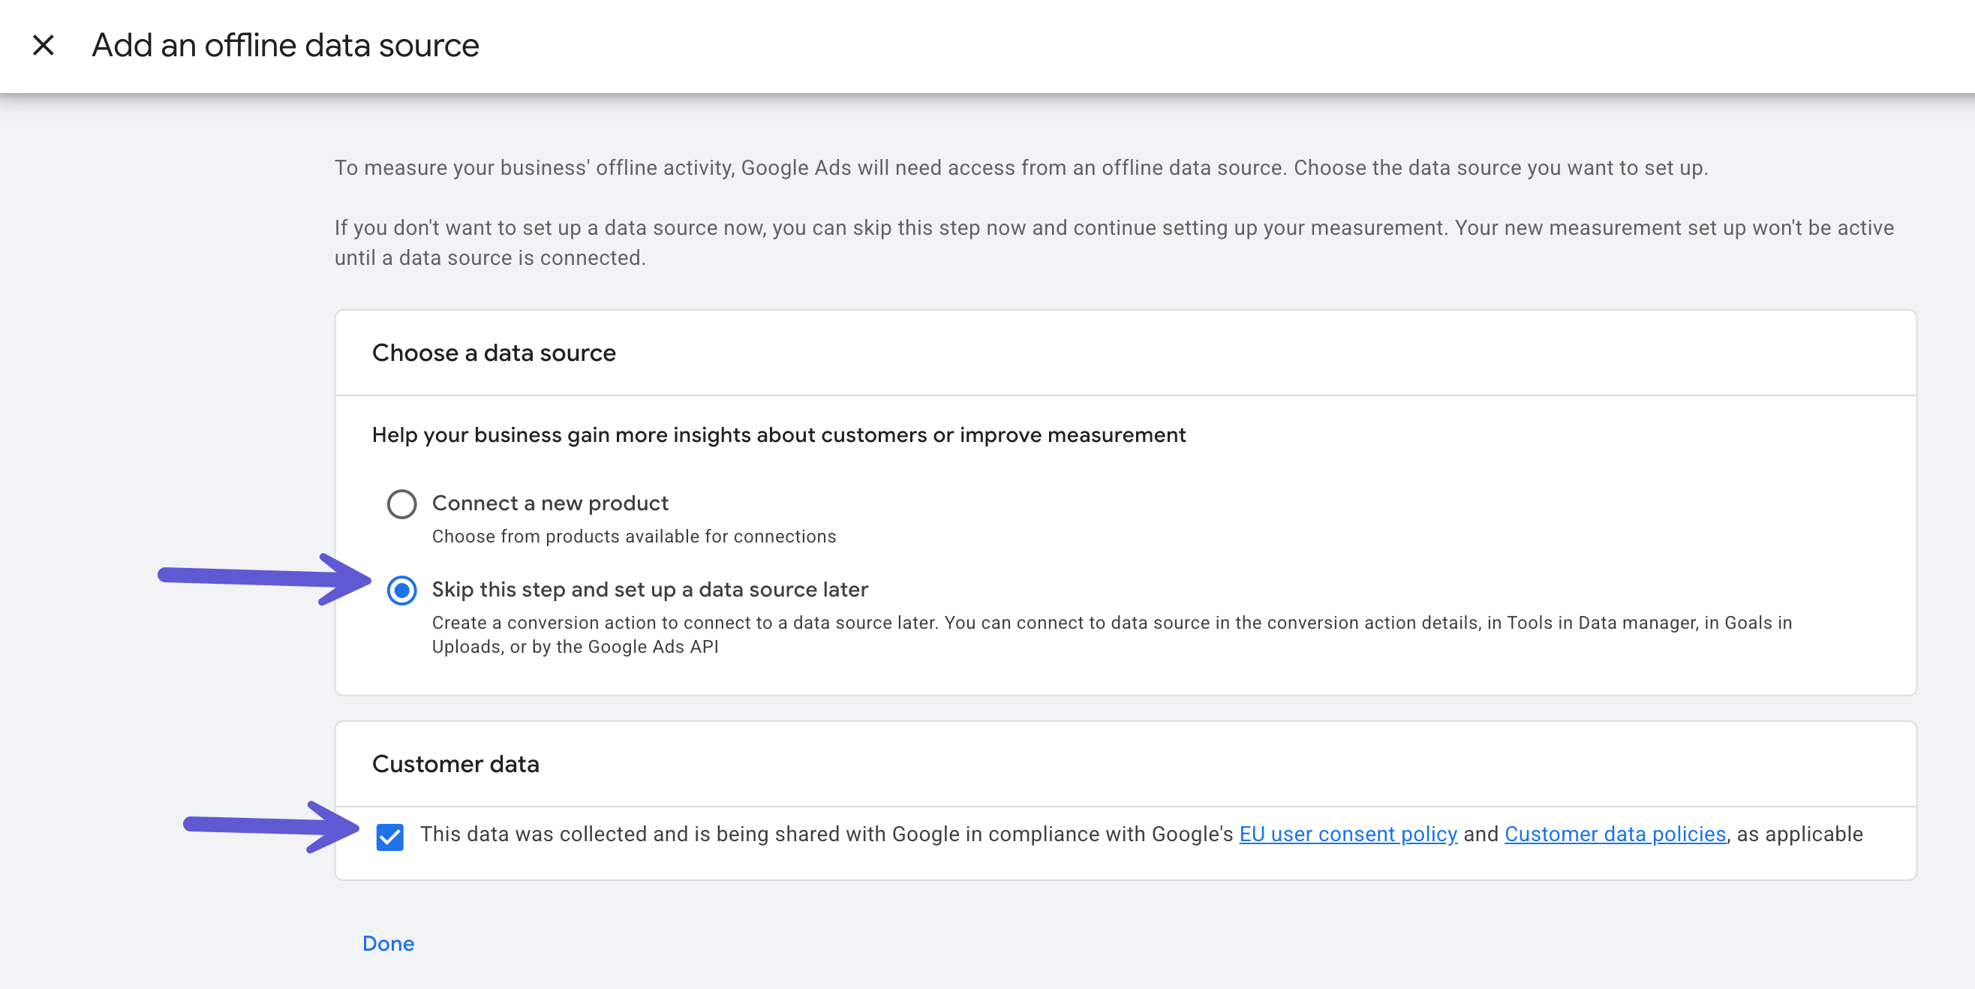This screenshot has width=1975, height=989.
Task: Close the Add an offline data source dialog
Action: [x=44, y=45]
